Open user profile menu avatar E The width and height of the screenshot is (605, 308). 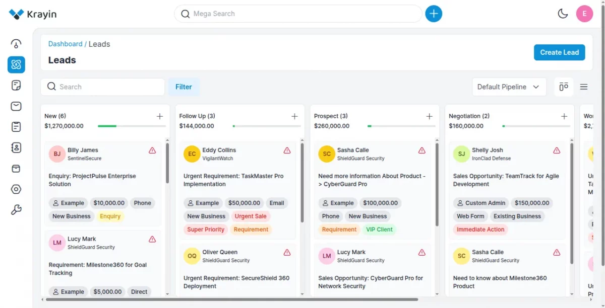pyautogui.click(x=584, y=14)
